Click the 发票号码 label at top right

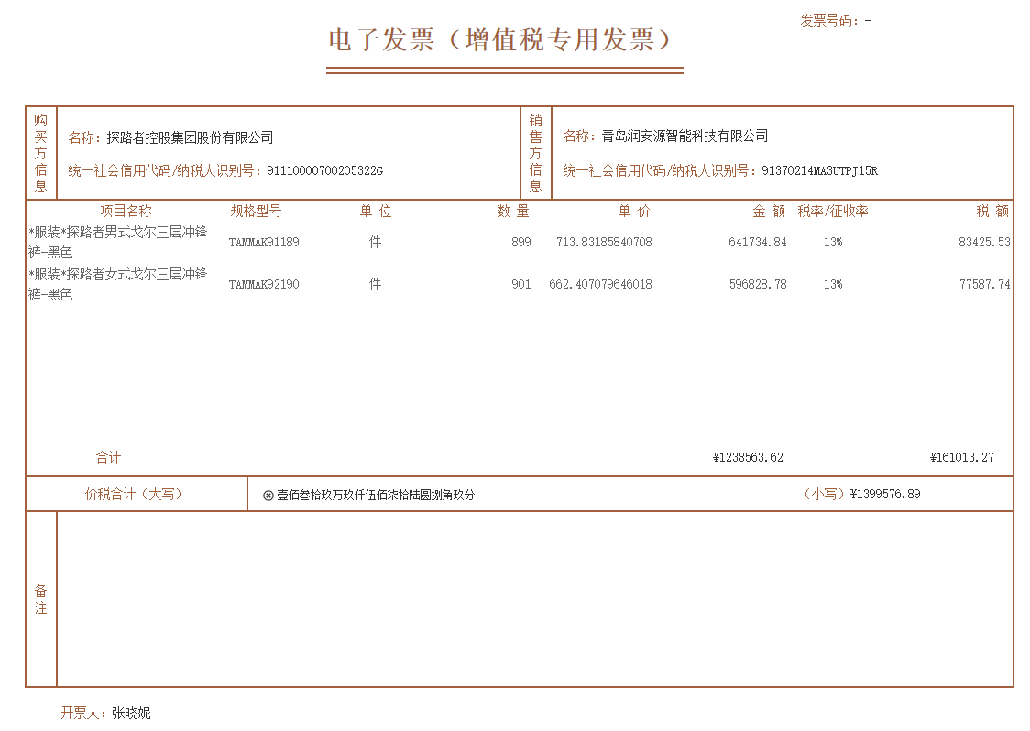829,20
